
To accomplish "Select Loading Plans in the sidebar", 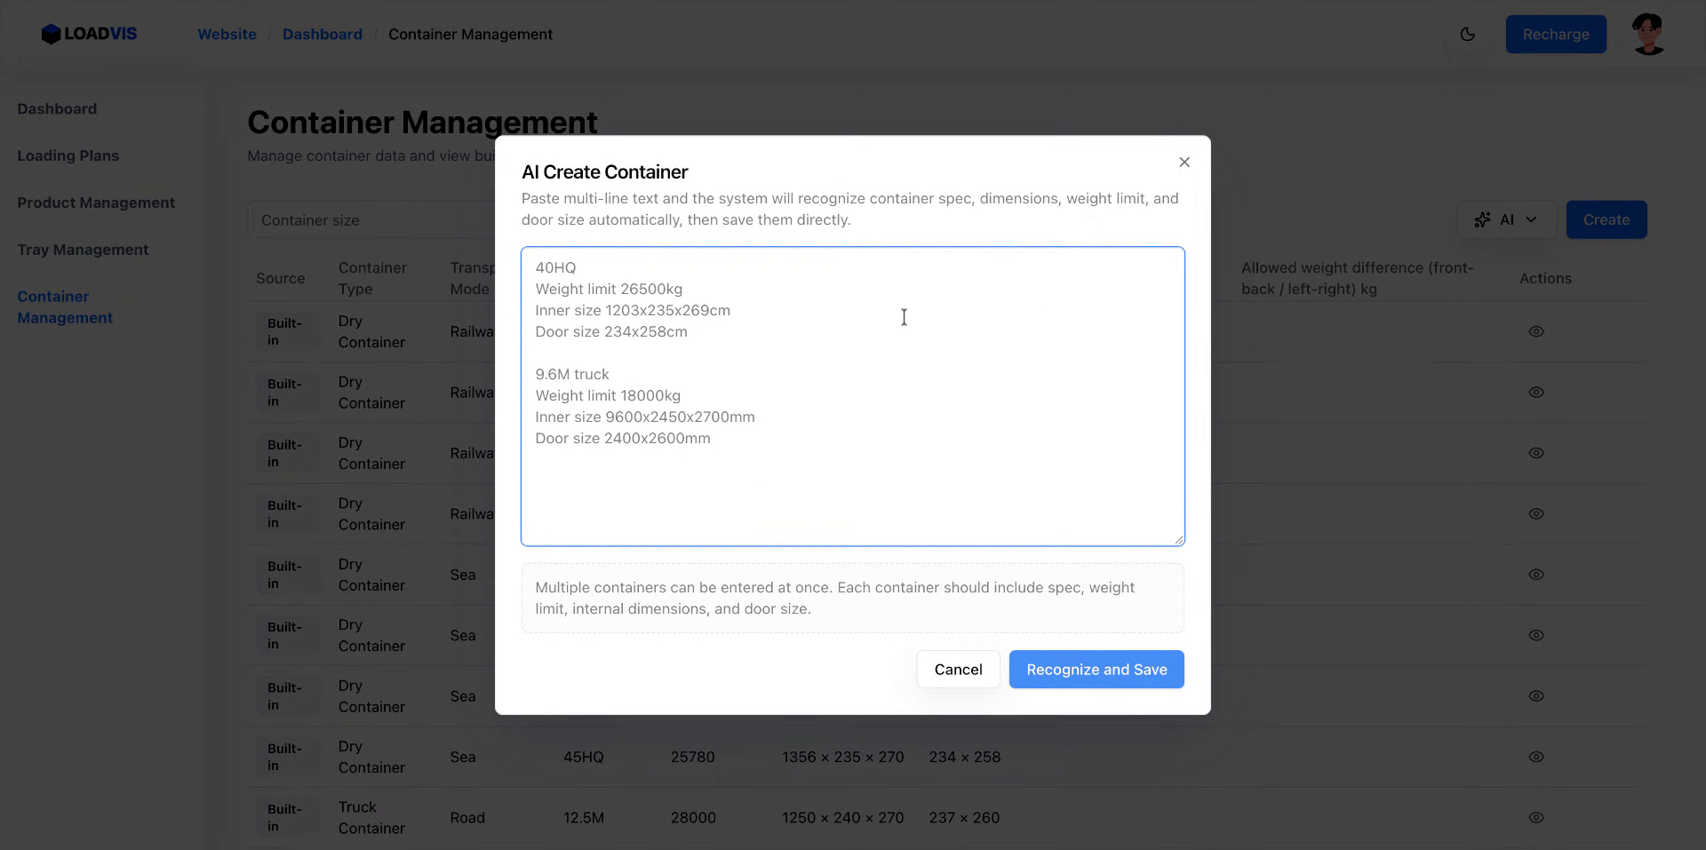I will [68, 155].
